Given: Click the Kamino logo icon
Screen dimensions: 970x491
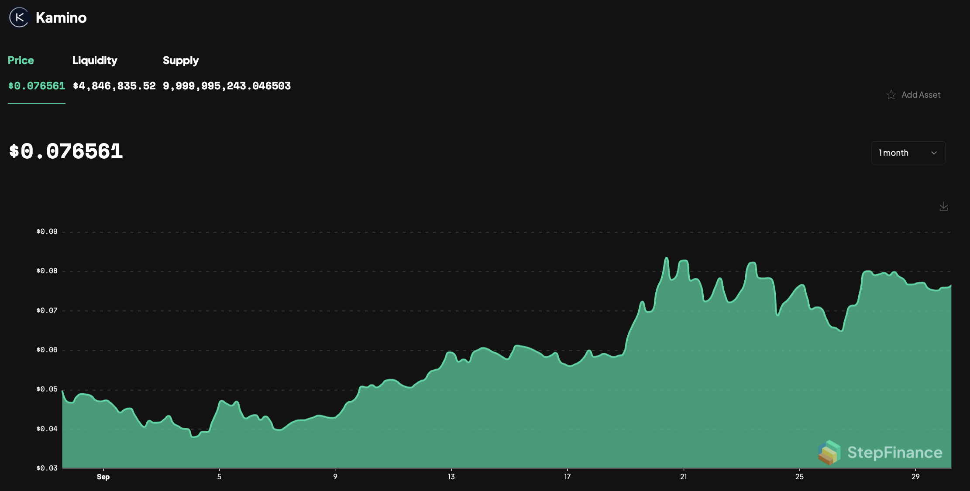Looking at the screenshot, I should click(19, 17).
